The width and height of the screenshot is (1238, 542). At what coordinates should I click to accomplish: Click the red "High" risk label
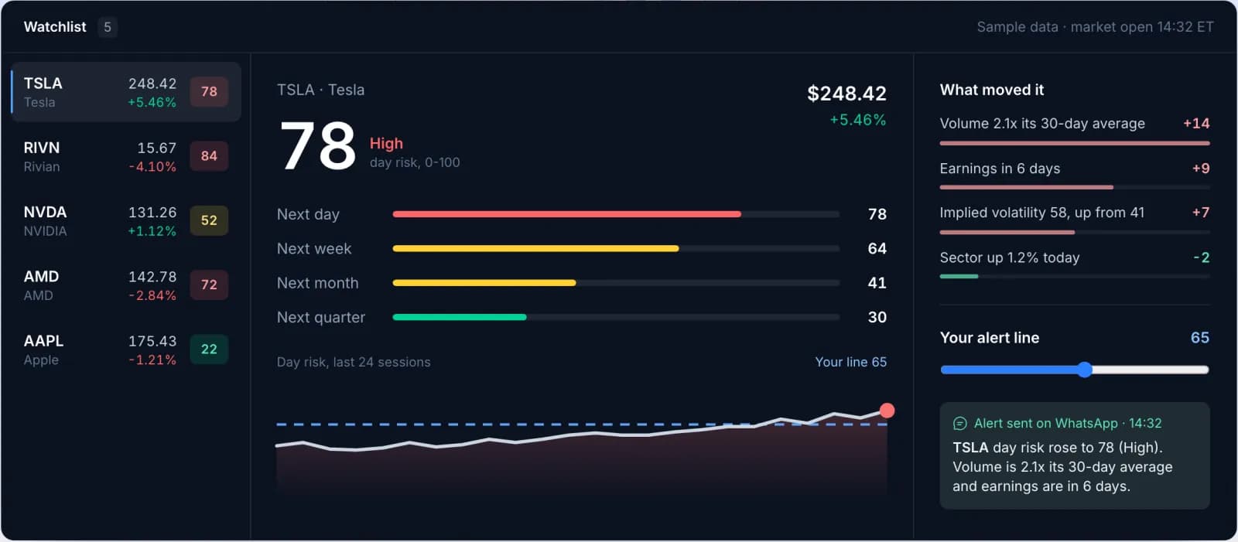pos(386,143)
